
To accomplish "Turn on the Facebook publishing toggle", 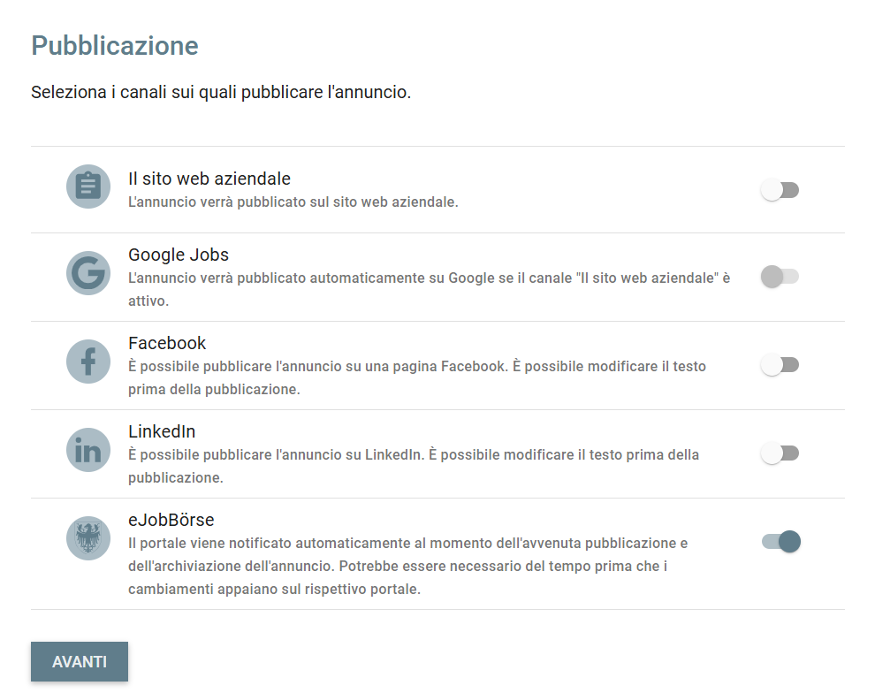I will tap(780, 365).
